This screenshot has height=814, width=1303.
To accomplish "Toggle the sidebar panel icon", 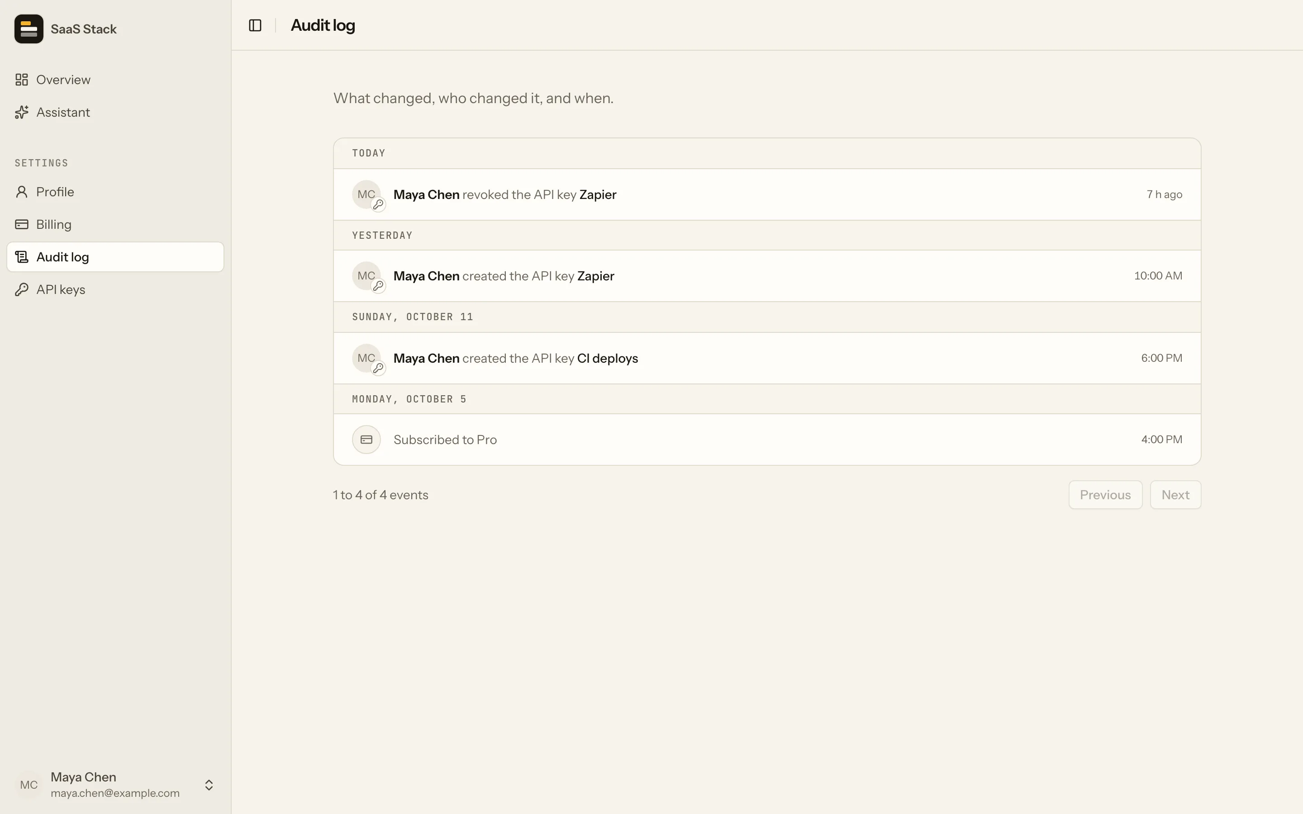I will pyautogui.click(x=255, y=25).
